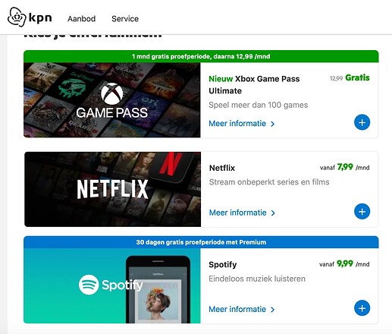Click the phone album cover in Spotify banner
Screen dimensions: 392x334
[x=159, y=300]
